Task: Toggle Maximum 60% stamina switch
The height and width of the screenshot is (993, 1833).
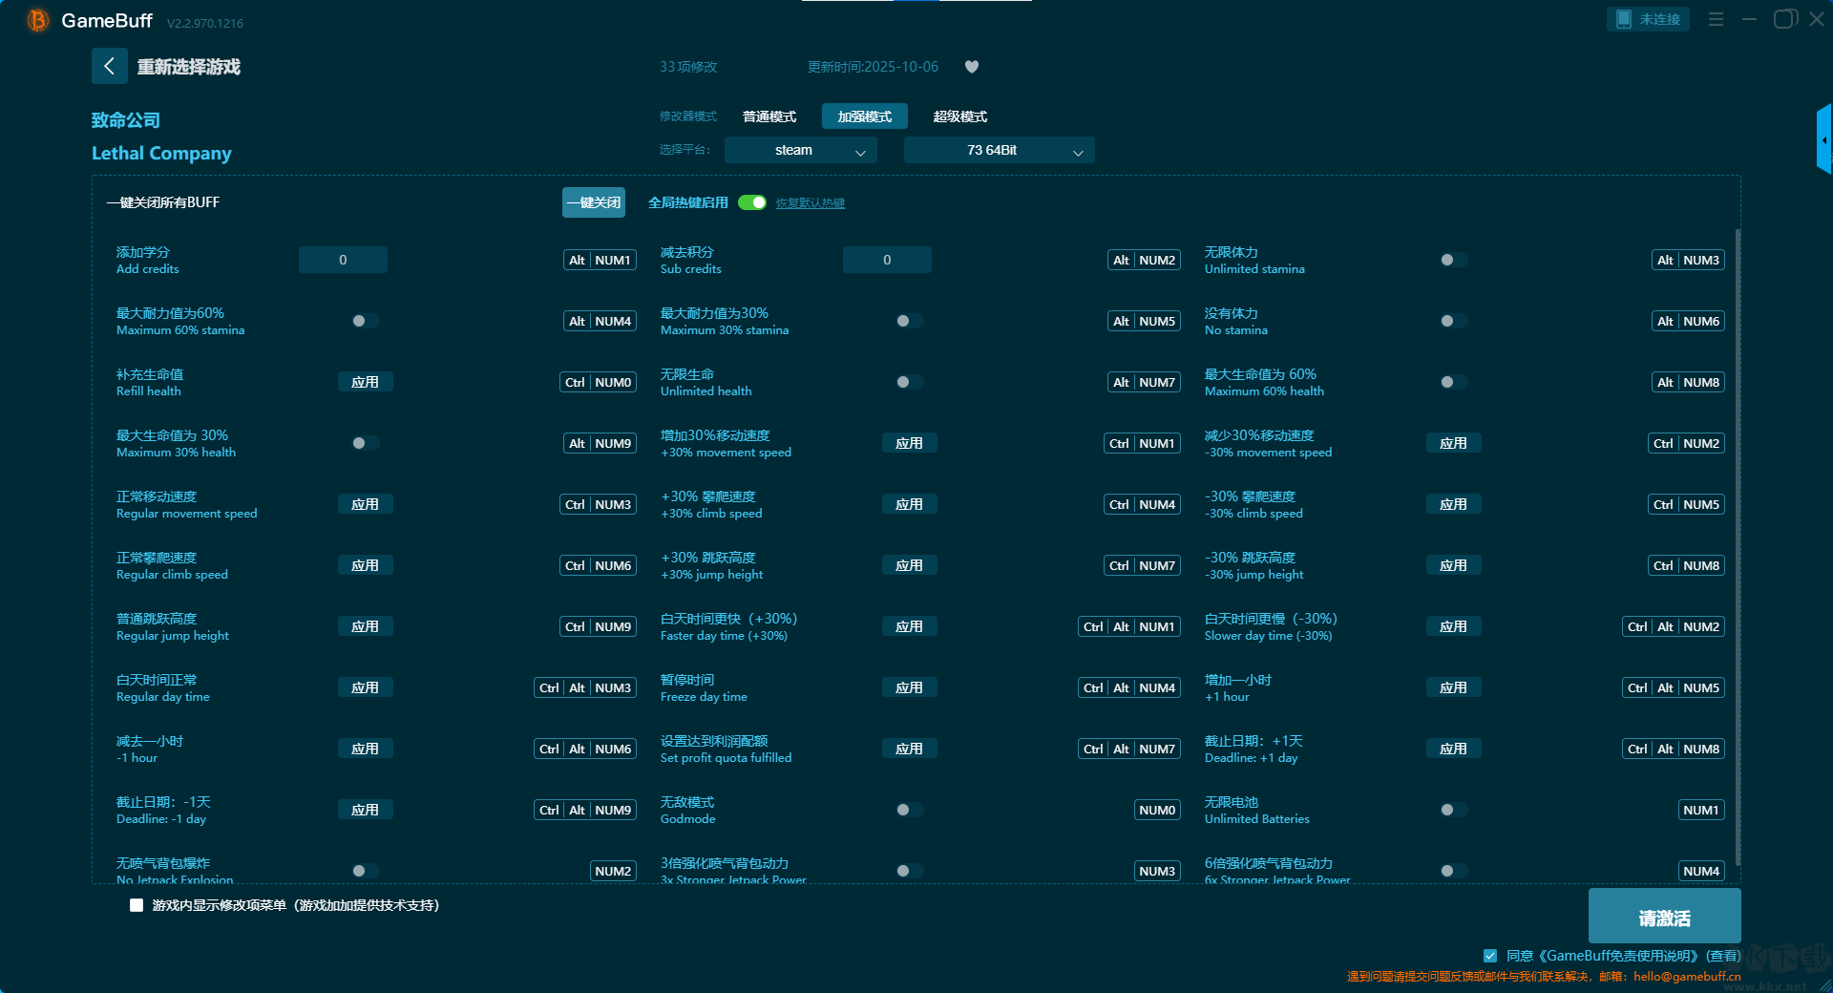Action: [x=366, y=321]
